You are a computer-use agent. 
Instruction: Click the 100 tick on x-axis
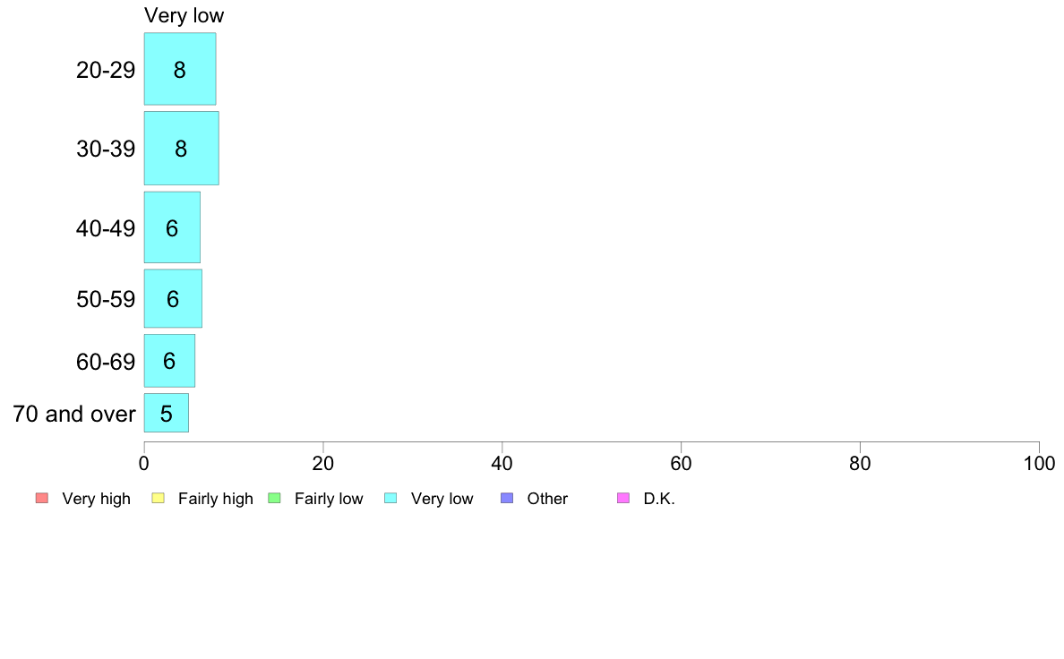click(1039, 464)
